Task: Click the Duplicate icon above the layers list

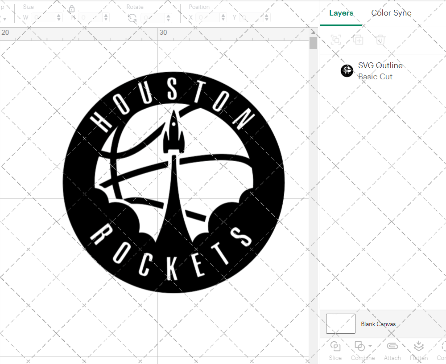Action: (x=358, y=40)
